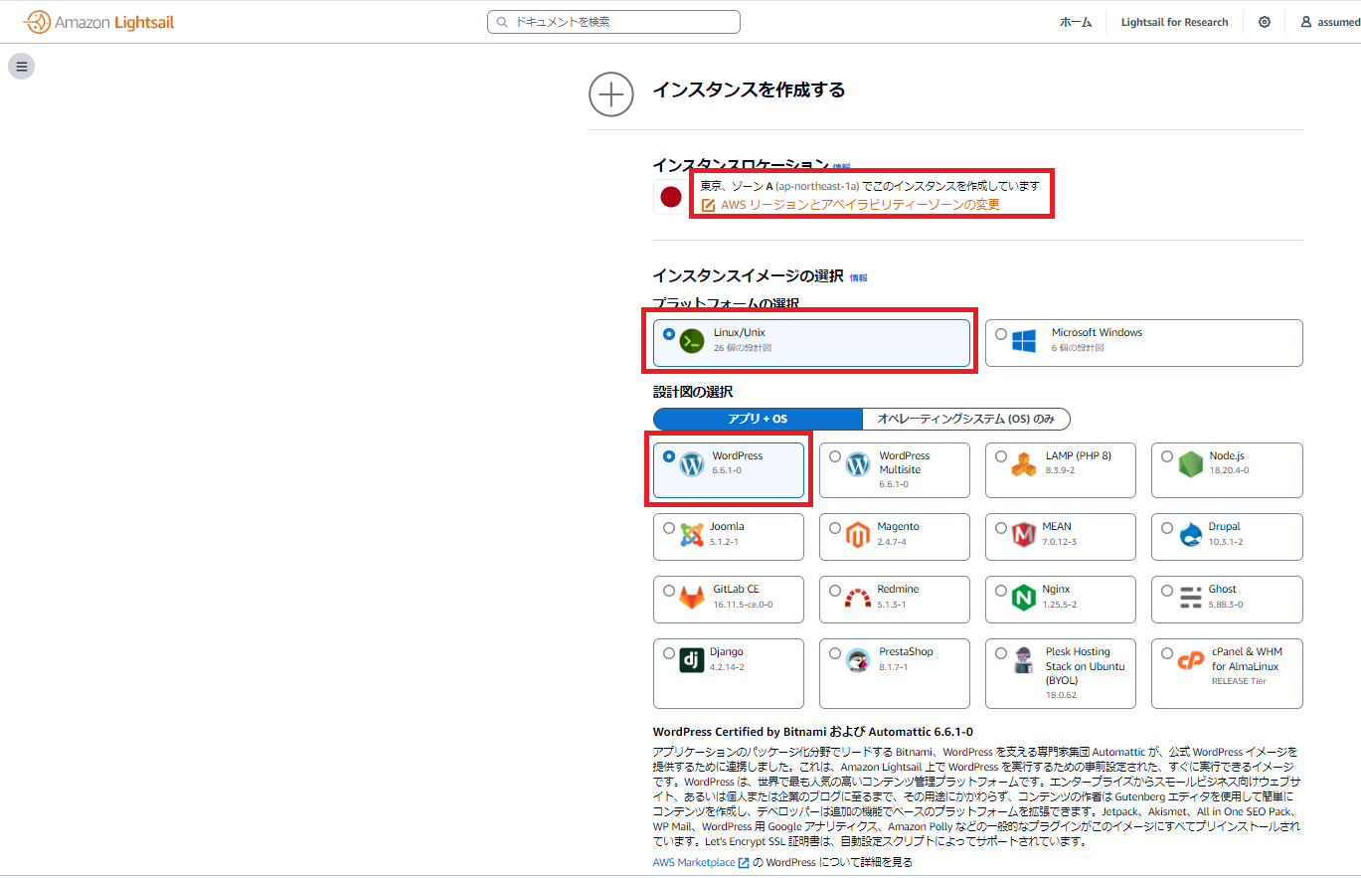Click the GitLab CE blueprint icon

pyautogui.click(x=691, y=595)
